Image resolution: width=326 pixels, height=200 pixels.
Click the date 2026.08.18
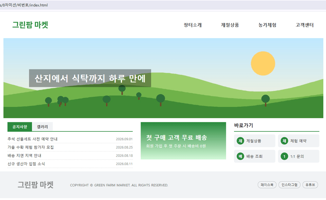pos(124,156)
